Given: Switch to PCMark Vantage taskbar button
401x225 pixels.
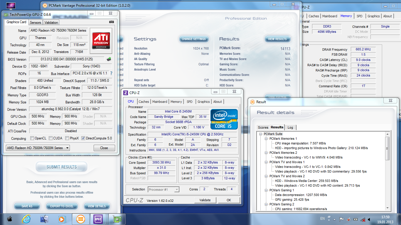Looking at the screenshot, I should tap(80, 219).
